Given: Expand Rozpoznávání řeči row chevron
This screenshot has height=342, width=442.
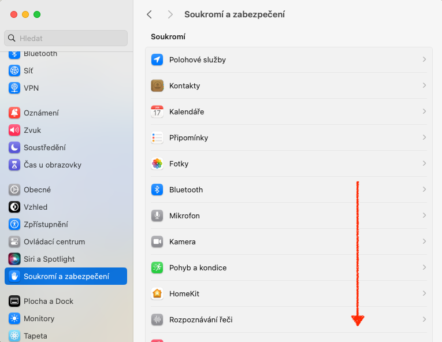Looking at the screenshot, I should click(x=424, y=319).
